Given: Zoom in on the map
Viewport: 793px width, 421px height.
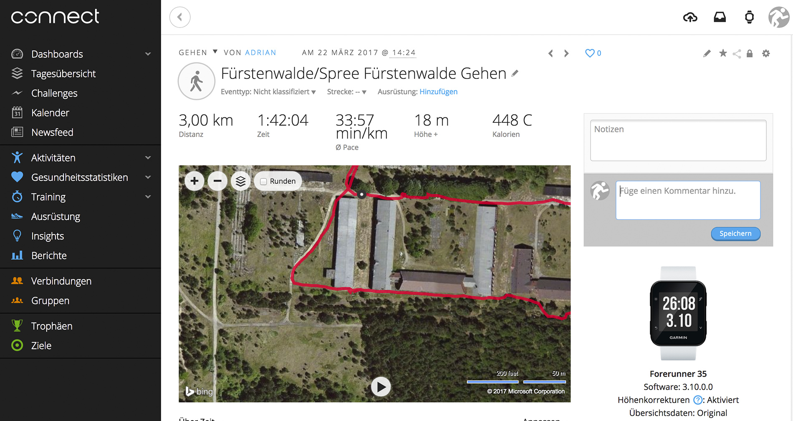Looking at the screenshot, I should [194, 181].
